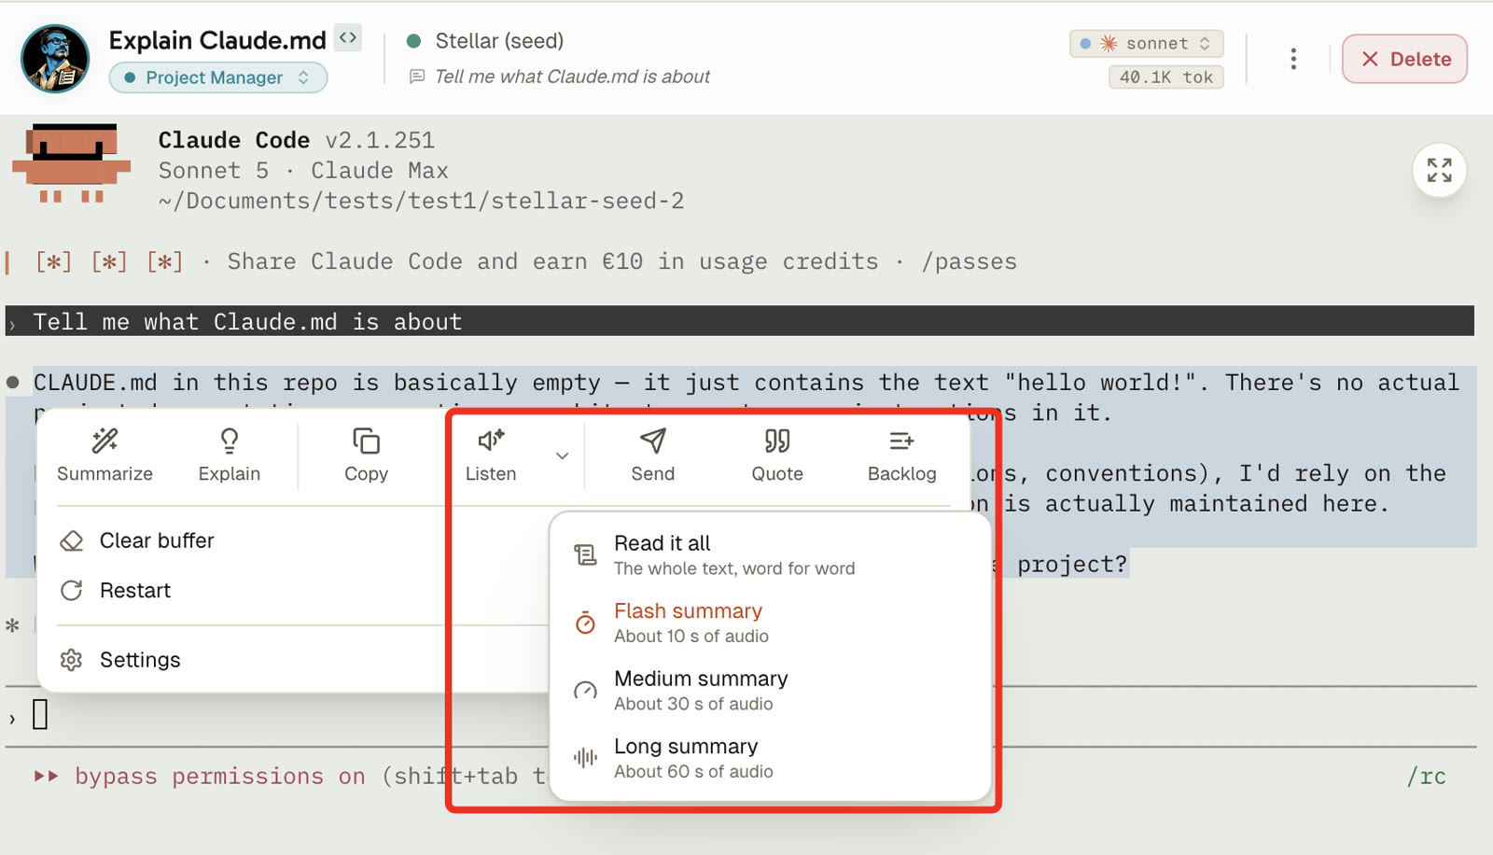Click the Explain lightbulb icon

[x=229, y=441]
